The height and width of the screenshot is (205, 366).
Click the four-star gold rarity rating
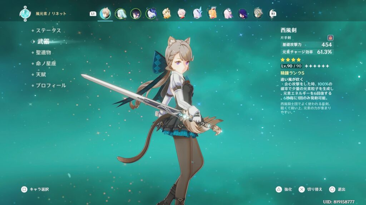click(291, 60)
